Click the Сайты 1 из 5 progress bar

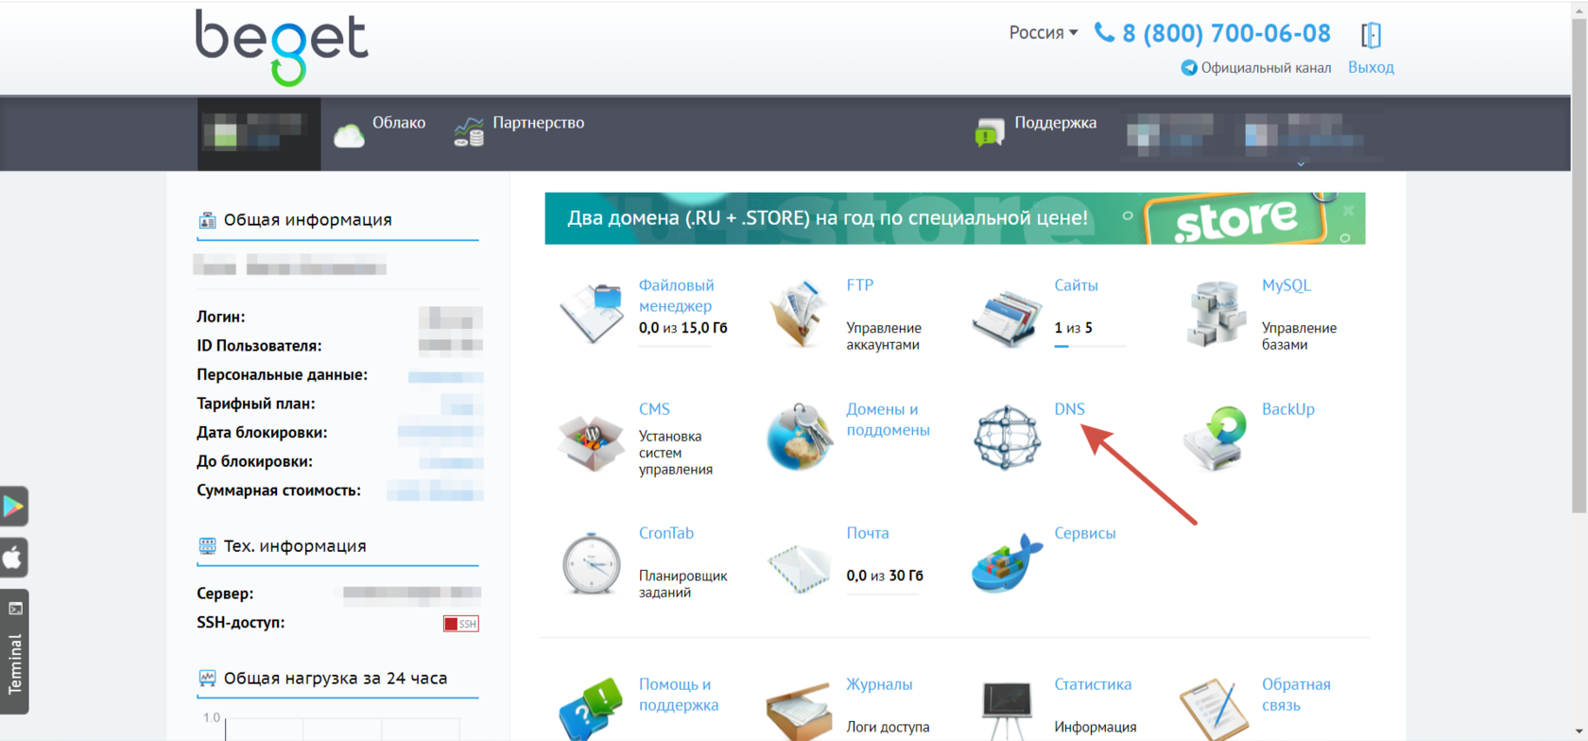click(x=1090, y=347)
